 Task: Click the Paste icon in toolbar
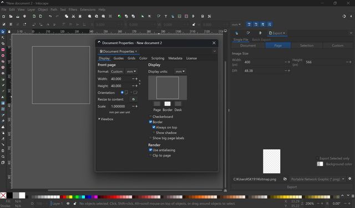tap(80, 16)
